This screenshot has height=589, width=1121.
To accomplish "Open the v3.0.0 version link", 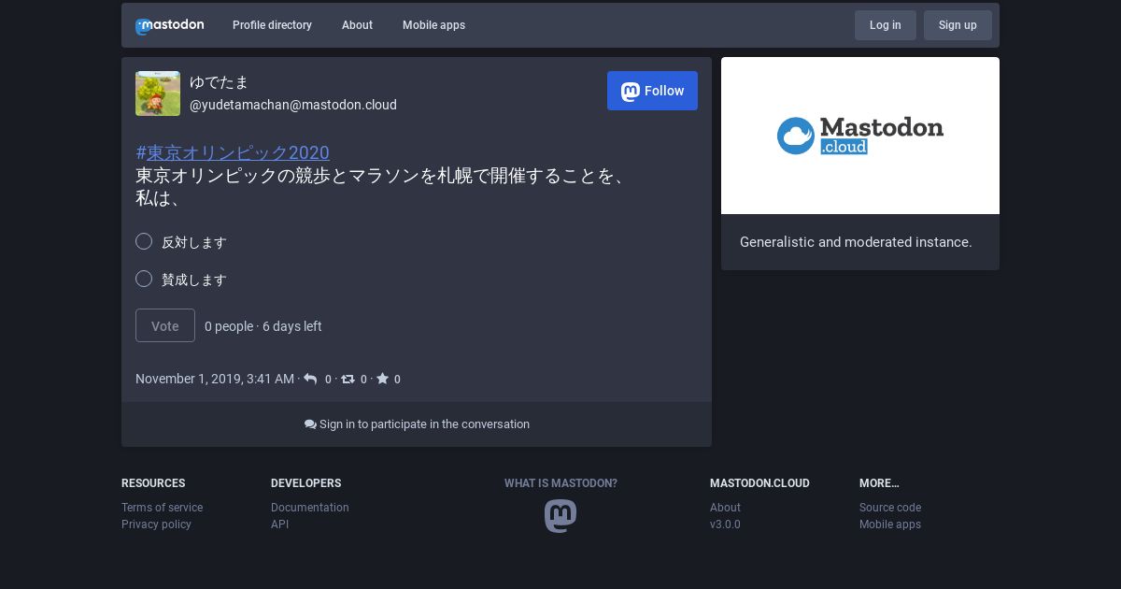I will [725, 524].
